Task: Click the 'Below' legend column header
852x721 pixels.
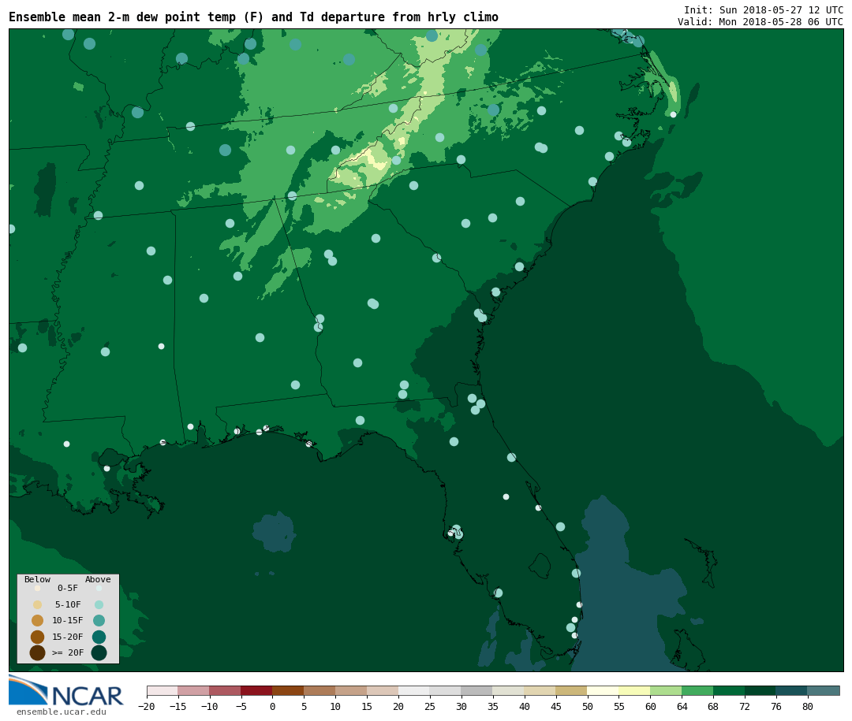Action: click(37, 580)
